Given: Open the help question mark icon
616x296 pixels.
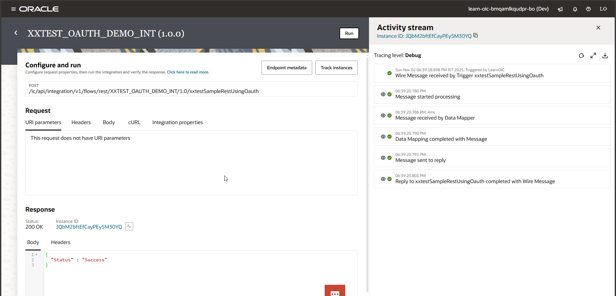Looking at the screenshot, I should coord(588,9).
